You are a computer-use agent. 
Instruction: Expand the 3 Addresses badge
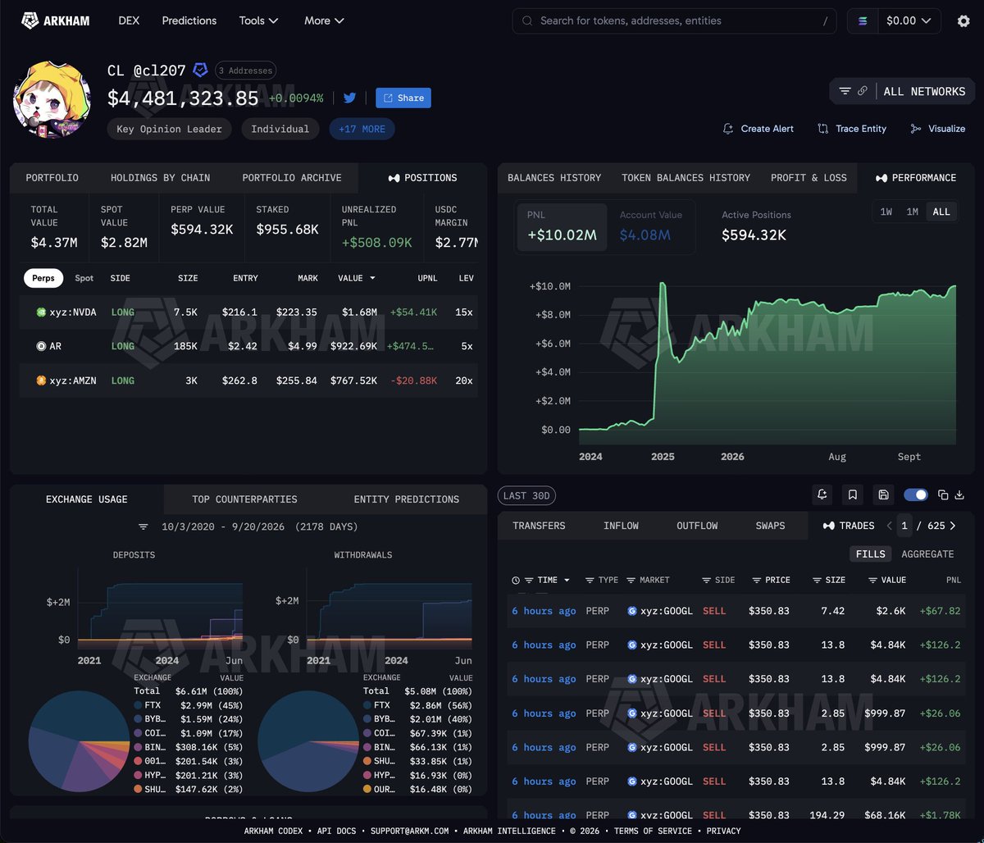[245, 71]
